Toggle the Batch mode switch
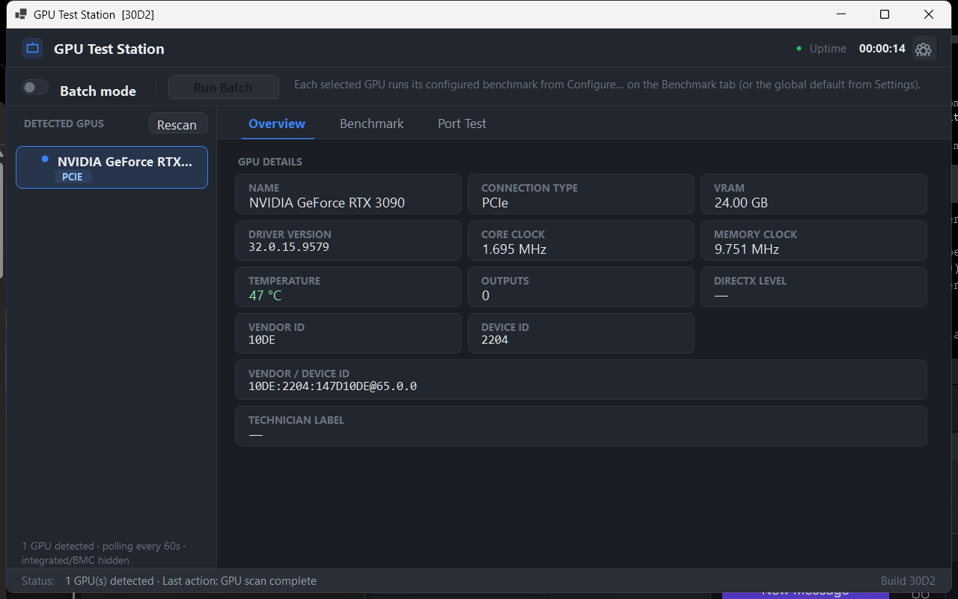 (35, 88)
